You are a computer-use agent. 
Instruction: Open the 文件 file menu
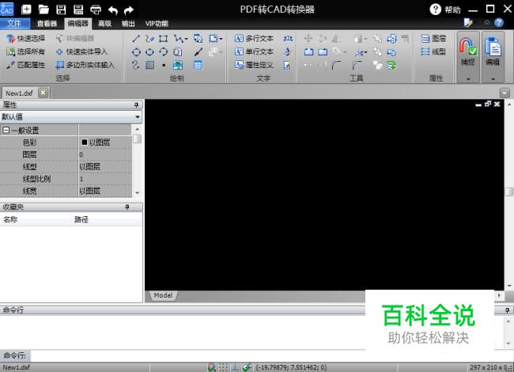click(x=14, y=23)
